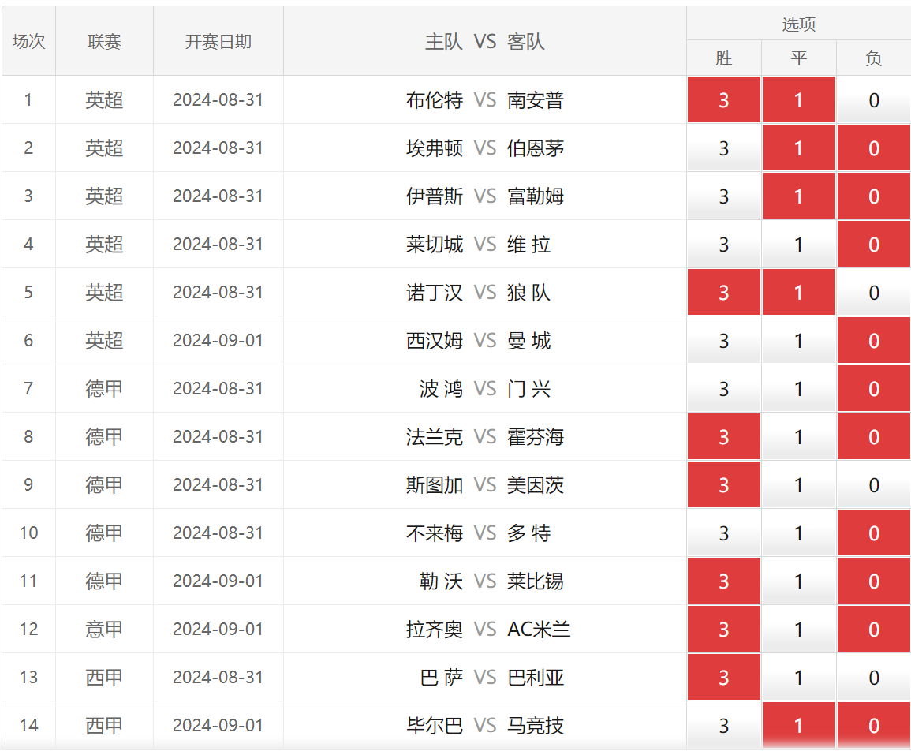Toggle win option 3 for 斯图加 vs 美因茨
This screenshot has width=911, height=755.
tap(723, 484)
